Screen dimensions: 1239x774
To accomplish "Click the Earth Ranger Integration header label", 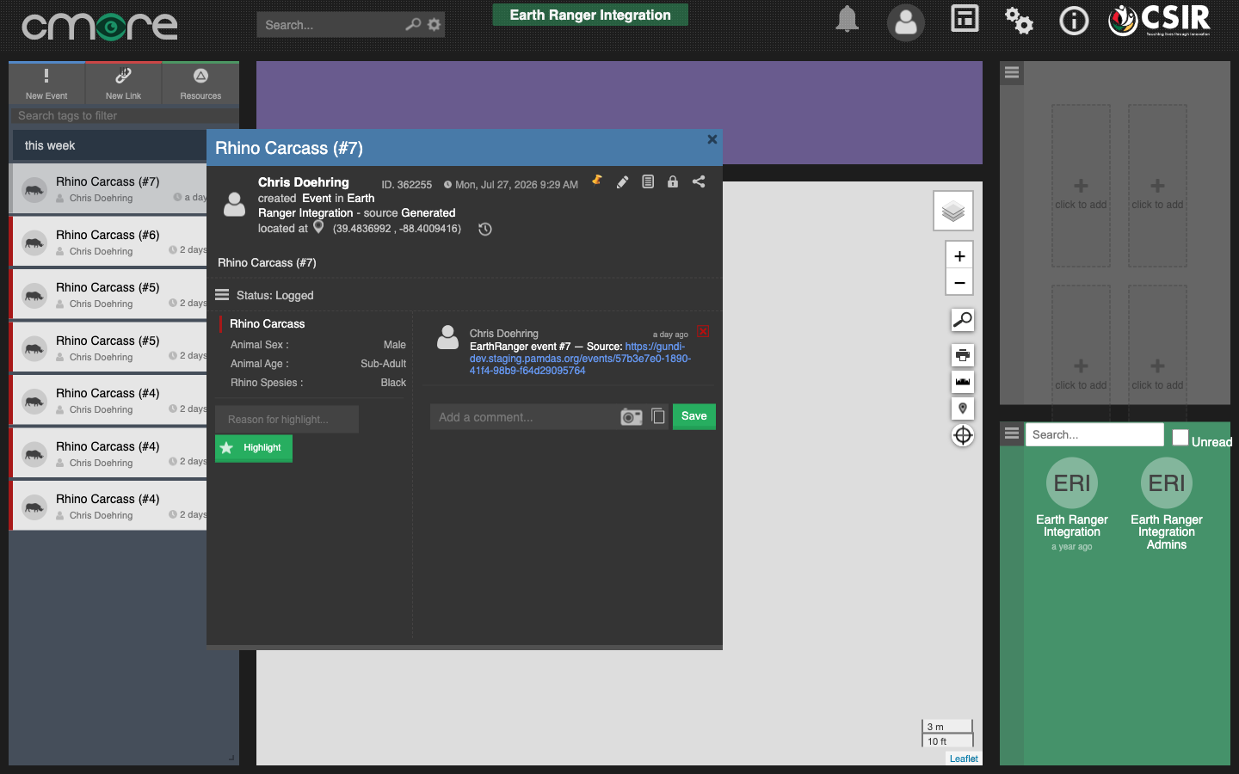I will [x=590, y=15].
